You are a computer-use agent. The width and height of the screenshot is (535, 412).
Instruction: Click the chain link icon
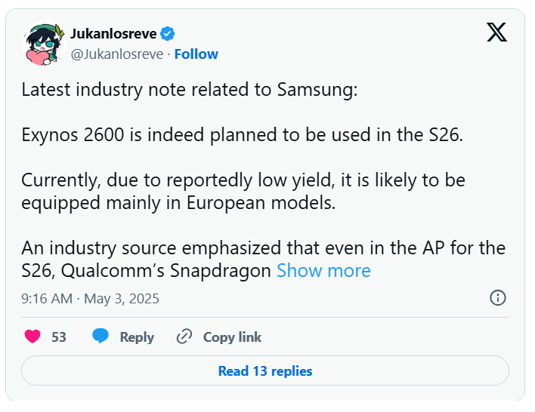tap(184, 337)
